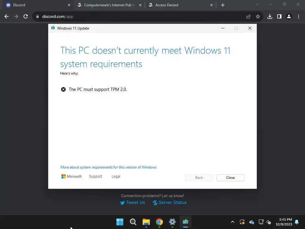The image size is (305, 229).
Task: Close Computernewb's Internet Pub tab
Action: pyautogui.click(x=140, y=5)
